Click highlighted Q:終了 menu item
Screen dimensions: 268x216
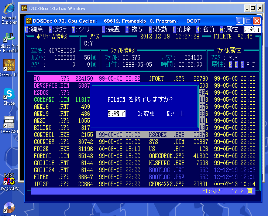click(x=252, y=29)
